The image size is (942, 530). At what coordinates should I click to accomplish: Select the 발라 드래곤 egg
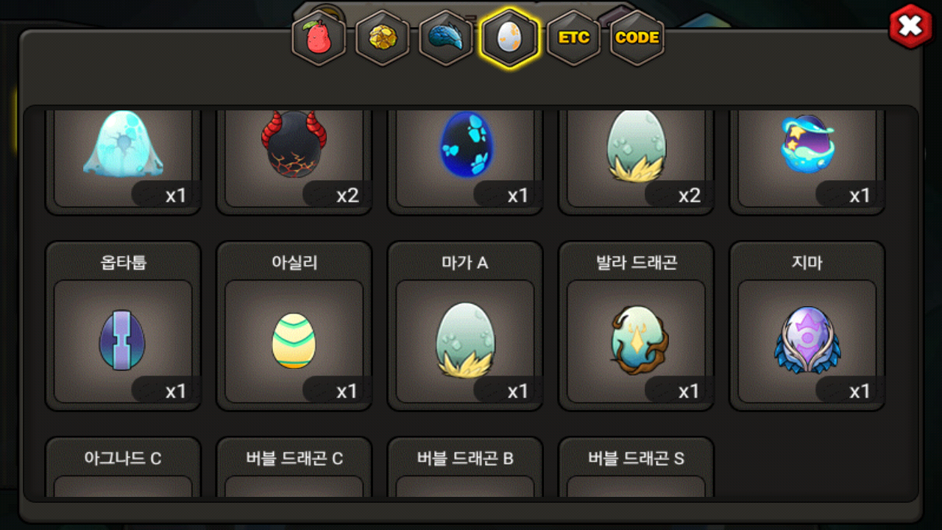[636, 326]
